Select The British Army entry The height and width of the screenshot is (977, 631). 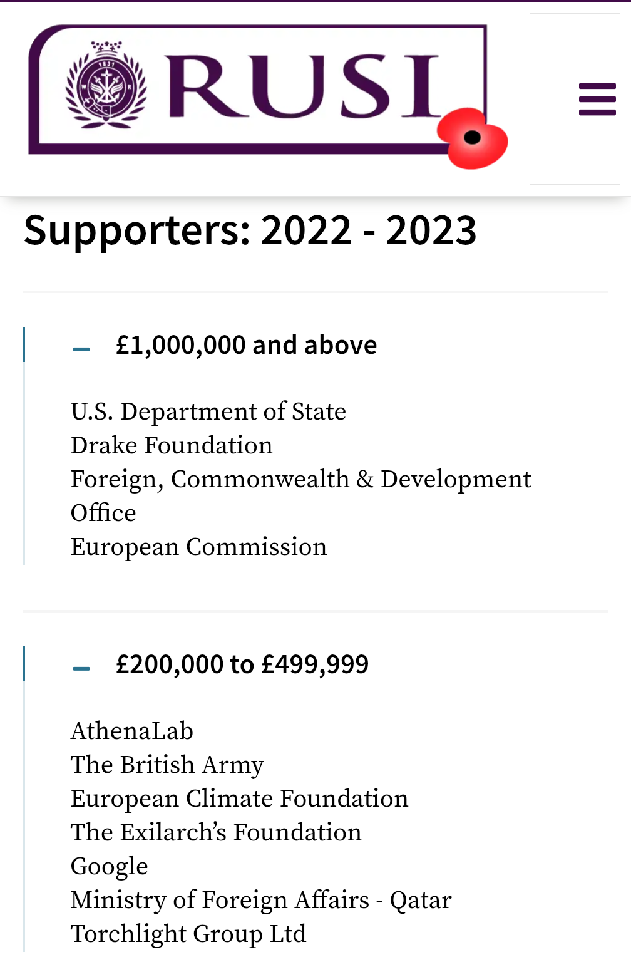pyautogui.click(x=167, y=765)
